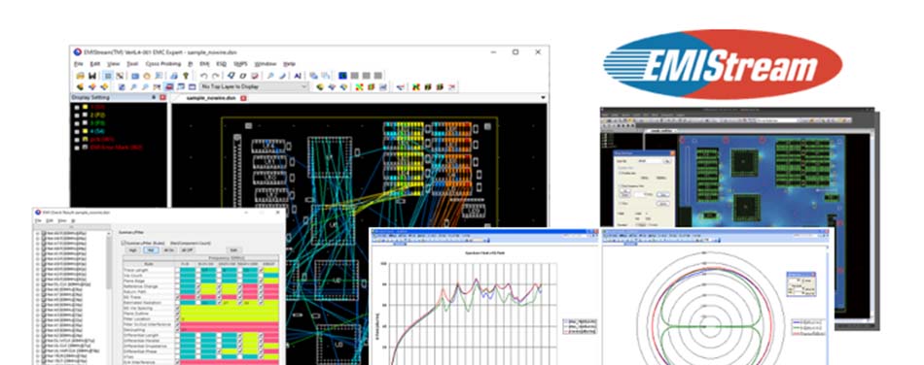Viewport: 924px width, 365px height.
Task: Toggle the layer 3 checkbox in Display Setting
Action: [x=77, y=123]
